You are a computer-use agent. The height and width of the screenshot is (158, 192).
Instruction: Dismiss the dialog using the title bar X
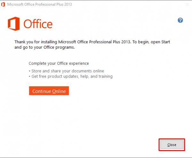187,4
